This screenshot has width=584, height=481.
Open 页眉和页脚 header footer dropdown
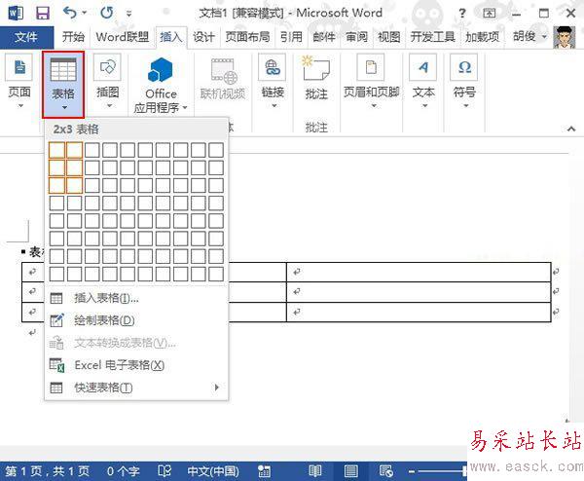tap(372, 81)
